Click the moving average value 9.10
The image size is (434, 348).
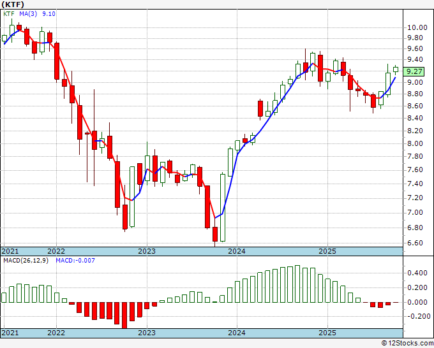click(49, 14)
